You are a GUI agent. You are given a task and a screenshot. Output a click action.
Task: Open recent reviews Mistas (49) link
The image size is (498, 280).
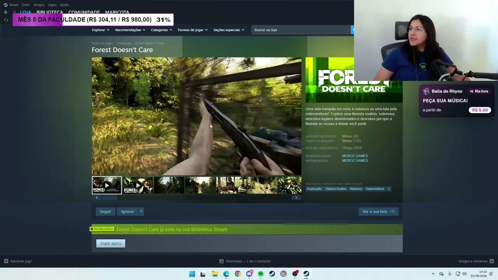(x=351, y=136)
